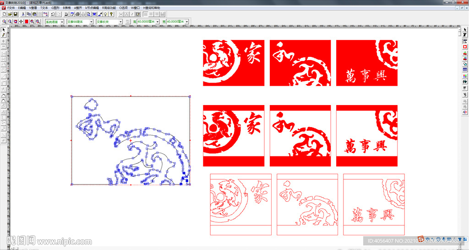Open the V查看 menu
Viewport: 469px width, 250px height.
pyautogui.click(x=33, y=8)
